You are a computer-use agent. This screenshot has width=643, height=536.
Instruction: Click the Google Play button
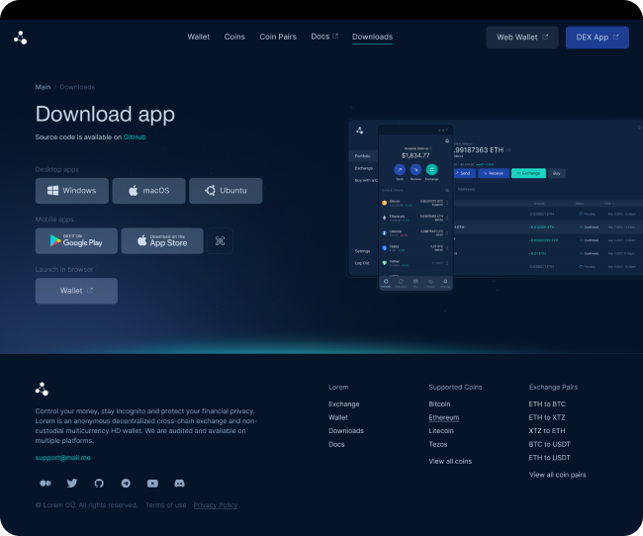point(76,240)
